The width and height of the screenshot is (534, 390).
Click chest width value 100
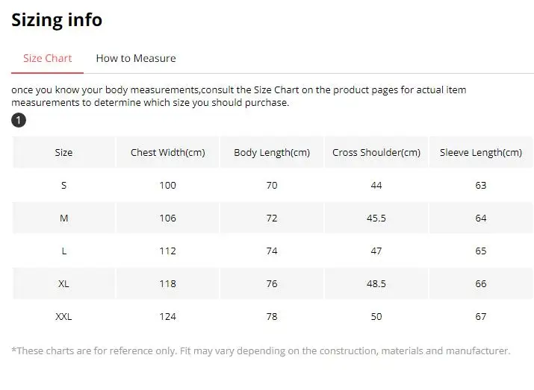168,185
